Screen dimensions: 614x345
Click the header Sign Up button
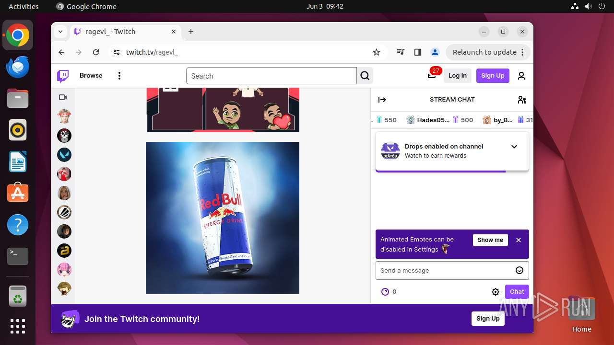pos(493,76)
